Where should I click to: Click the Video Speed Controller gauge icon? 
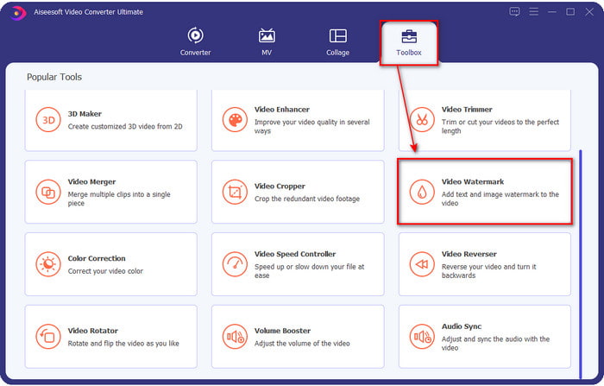click(x=235, y=264)
